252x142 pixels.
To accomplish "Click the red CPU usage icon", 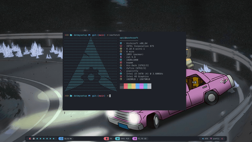I will pyautogui.click(x=106, y=138).
